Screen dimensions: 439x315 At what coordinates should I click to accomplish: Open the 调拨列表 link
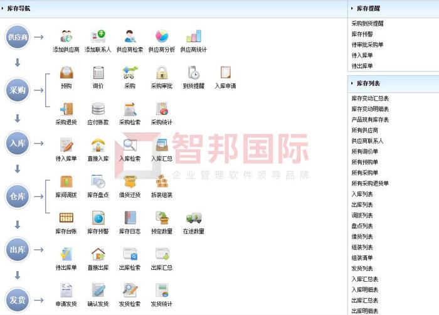click(x=362, y=215)
